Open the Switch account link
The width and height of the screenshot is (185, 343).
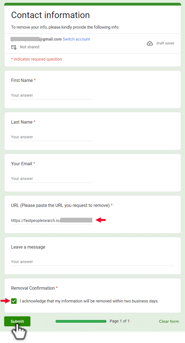76,39
